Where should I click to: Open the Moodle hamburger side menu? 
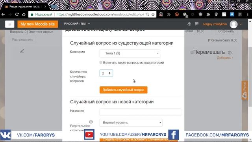[x=9, y=24]
